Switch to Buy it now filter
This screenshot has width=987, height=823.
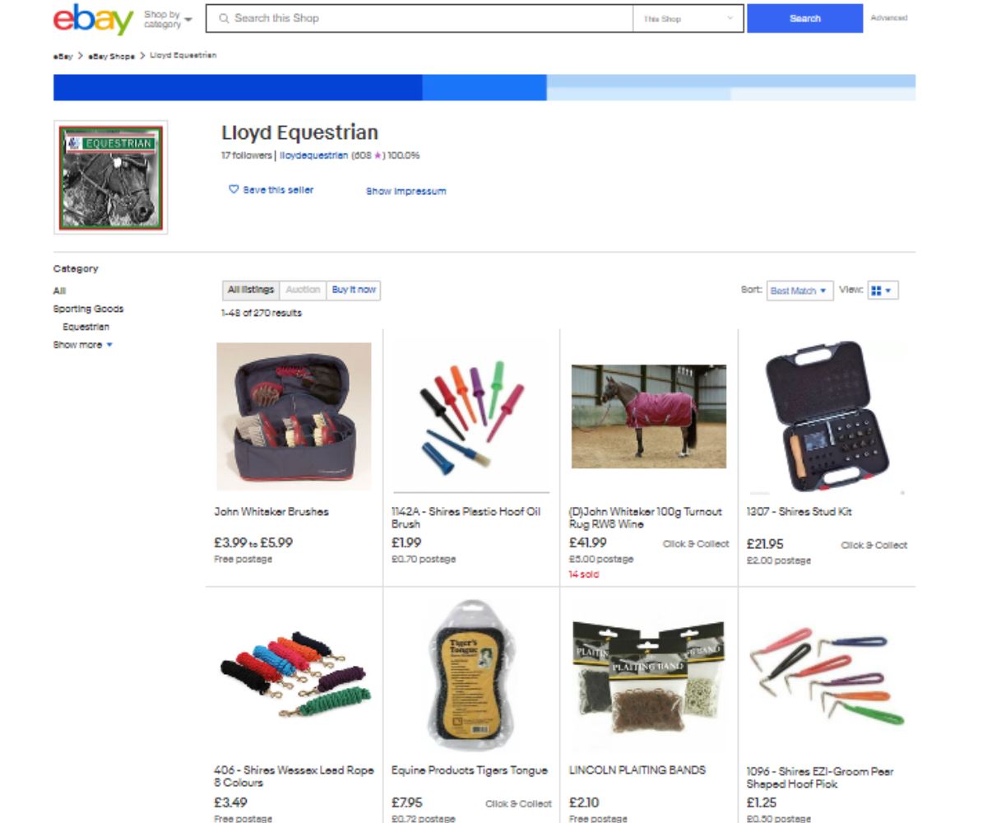(354, 290)
